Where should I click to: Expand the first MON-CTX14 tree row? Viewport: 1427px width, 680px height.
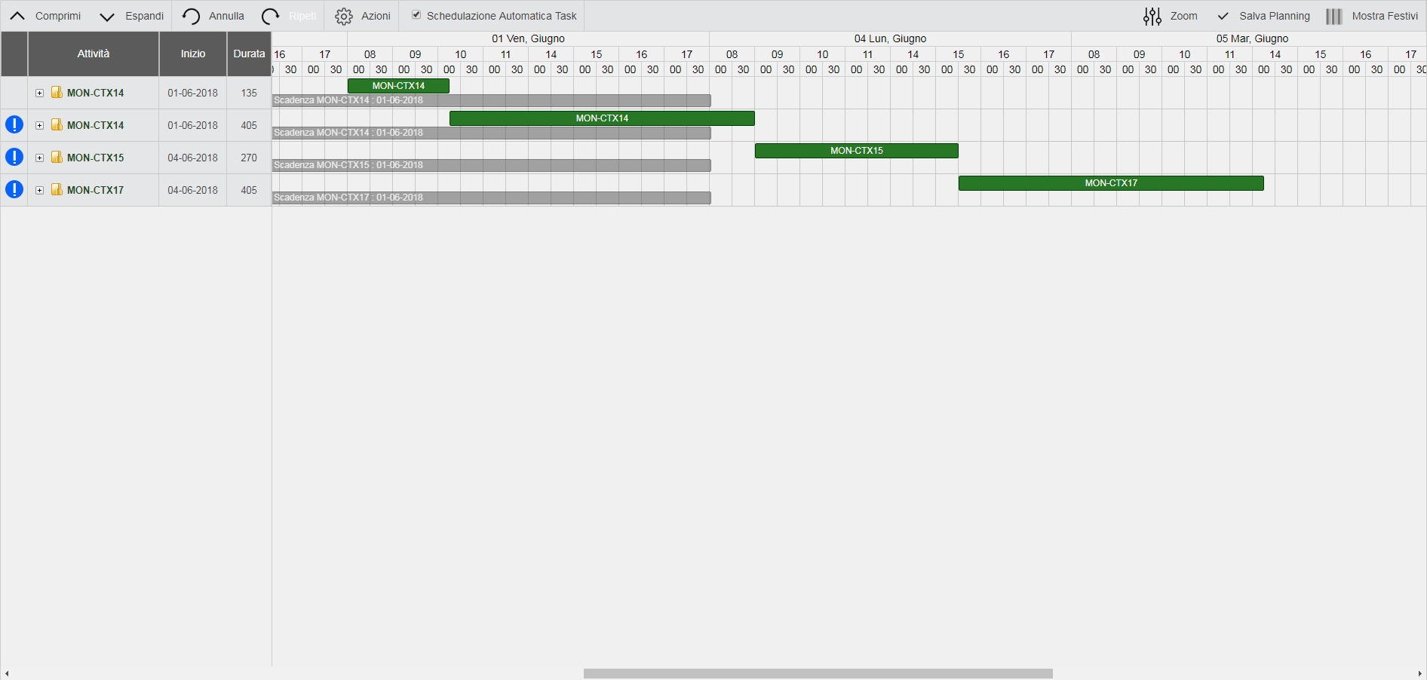[39, 93]
